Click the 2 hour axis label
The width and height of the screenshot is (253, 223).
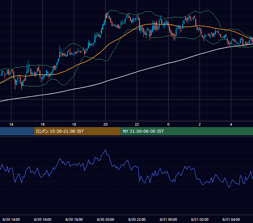click(199, 125)
